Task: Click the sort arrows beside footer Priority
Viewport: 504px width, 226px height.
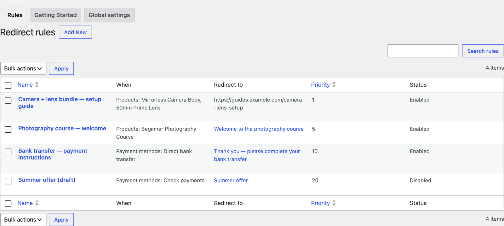Action: click(x=334, y=203)
